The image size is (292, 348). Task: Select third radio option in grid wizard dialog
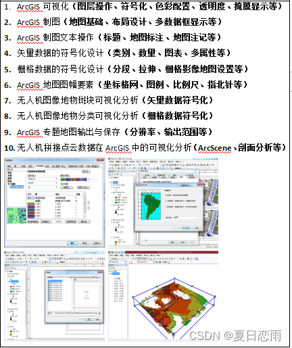(x=166, y=207)
